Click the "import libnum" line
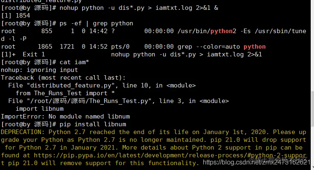The height and width of the screenshot is (170, 314). point(39,109)
